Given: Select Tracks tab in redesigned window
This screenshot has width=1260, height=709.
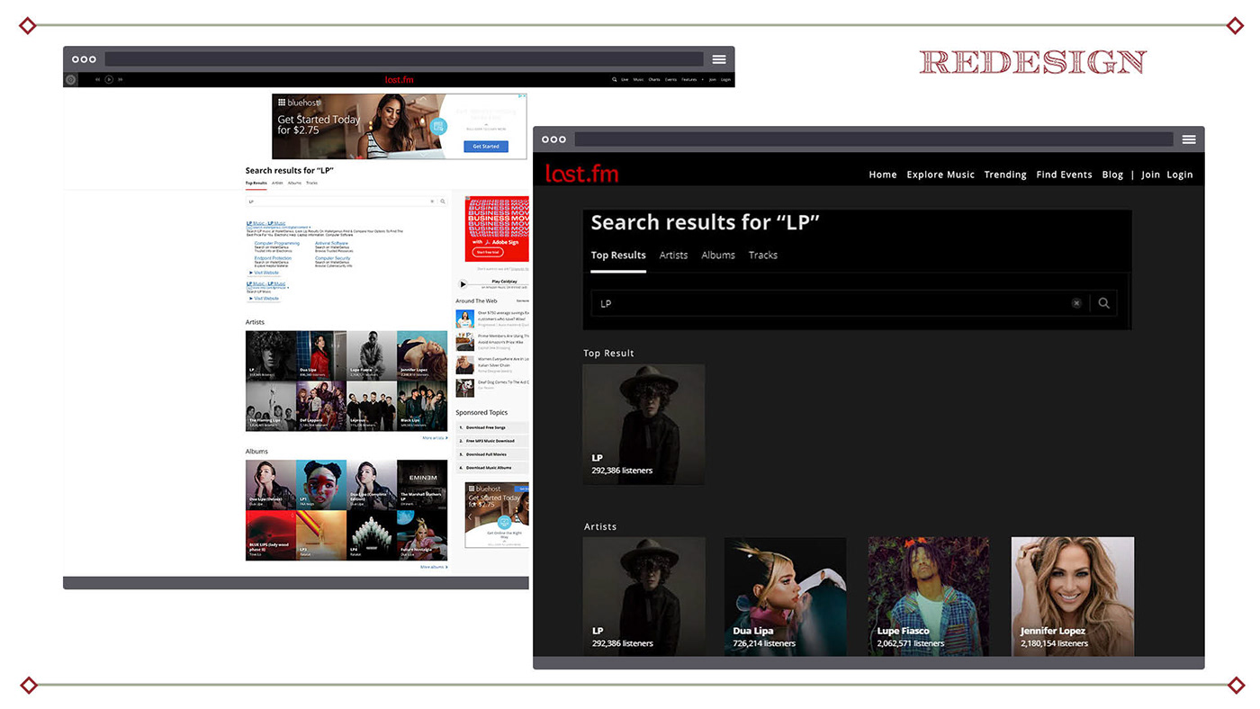Looking at the screenshot, I should [763, 256].
